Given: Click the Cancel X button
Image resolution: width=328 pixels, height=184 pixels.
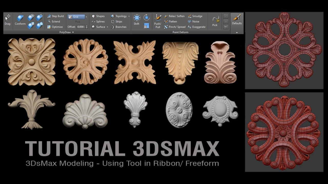Looking at the screenshot, I should (226, 21).
